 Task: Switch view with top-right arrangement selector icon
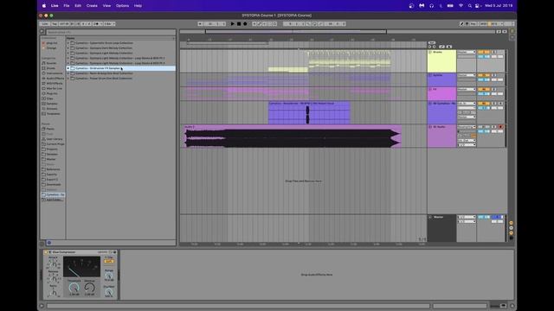pos(512,31)
